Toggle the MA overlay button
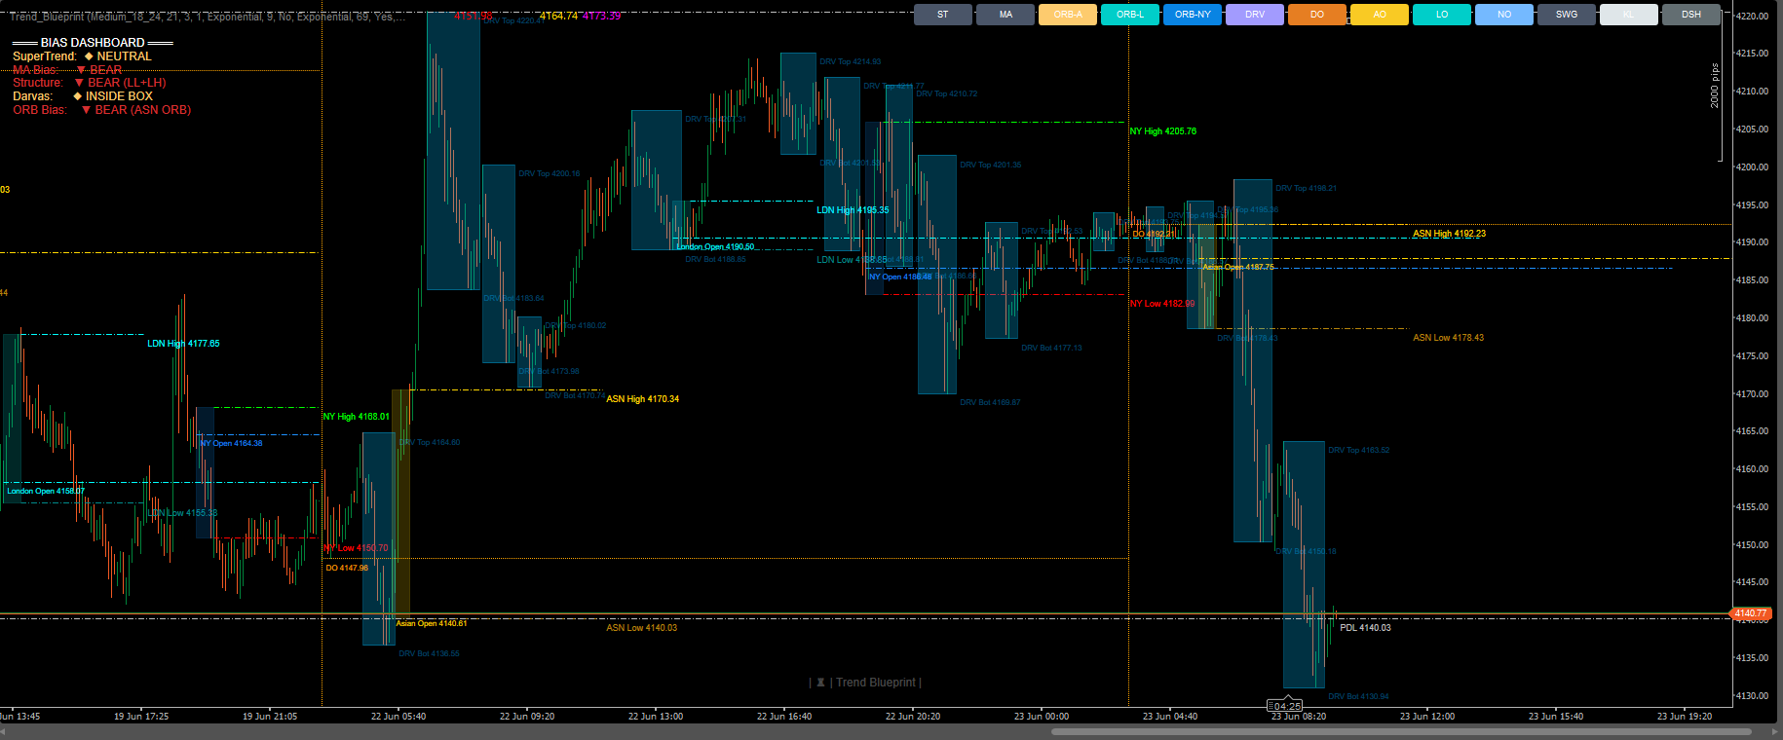 click(1005, 15)
